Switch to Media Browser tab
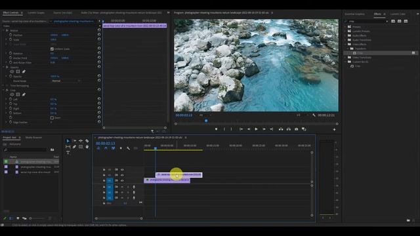The height and width of the screenshot is (236, 420). point(33,138)
